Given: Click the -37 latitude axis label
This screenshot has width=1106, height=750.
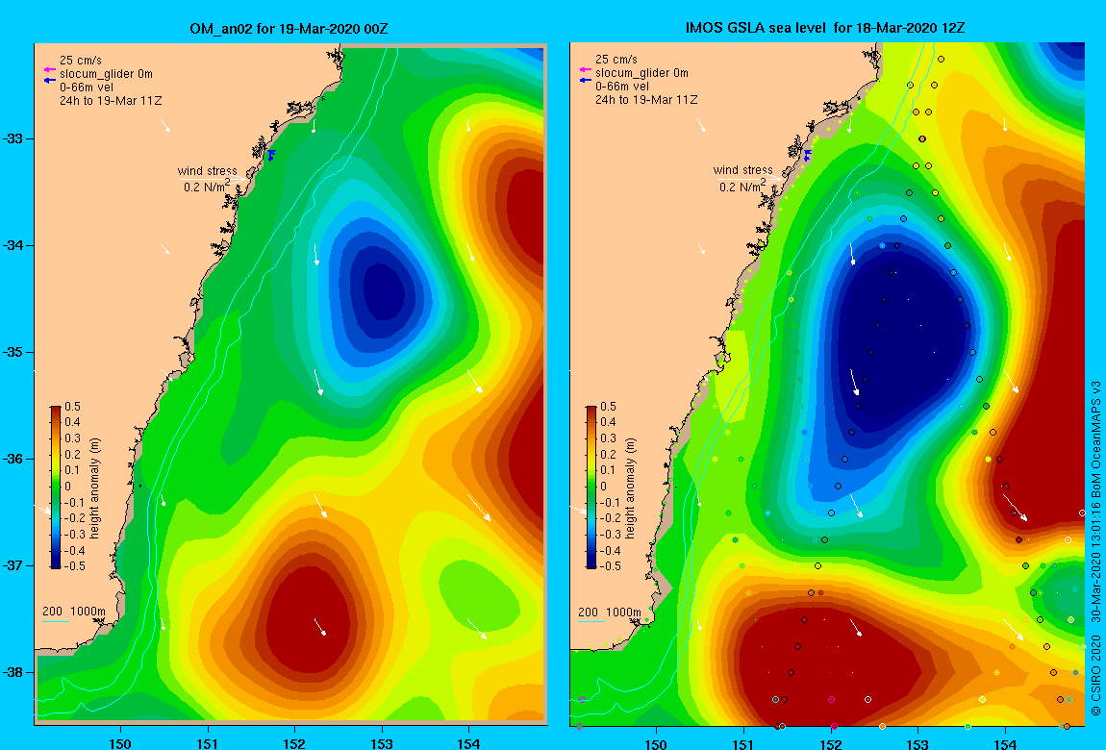Looking at the screenshot, I should 13,566.
